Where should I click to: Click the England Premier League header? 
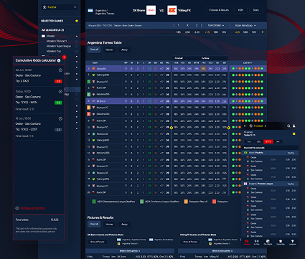point(270,184)
